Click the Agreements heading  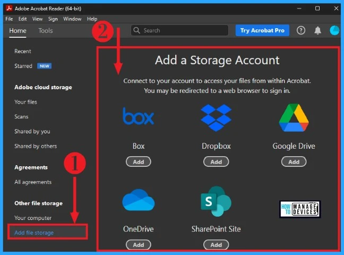coord(31,167)
